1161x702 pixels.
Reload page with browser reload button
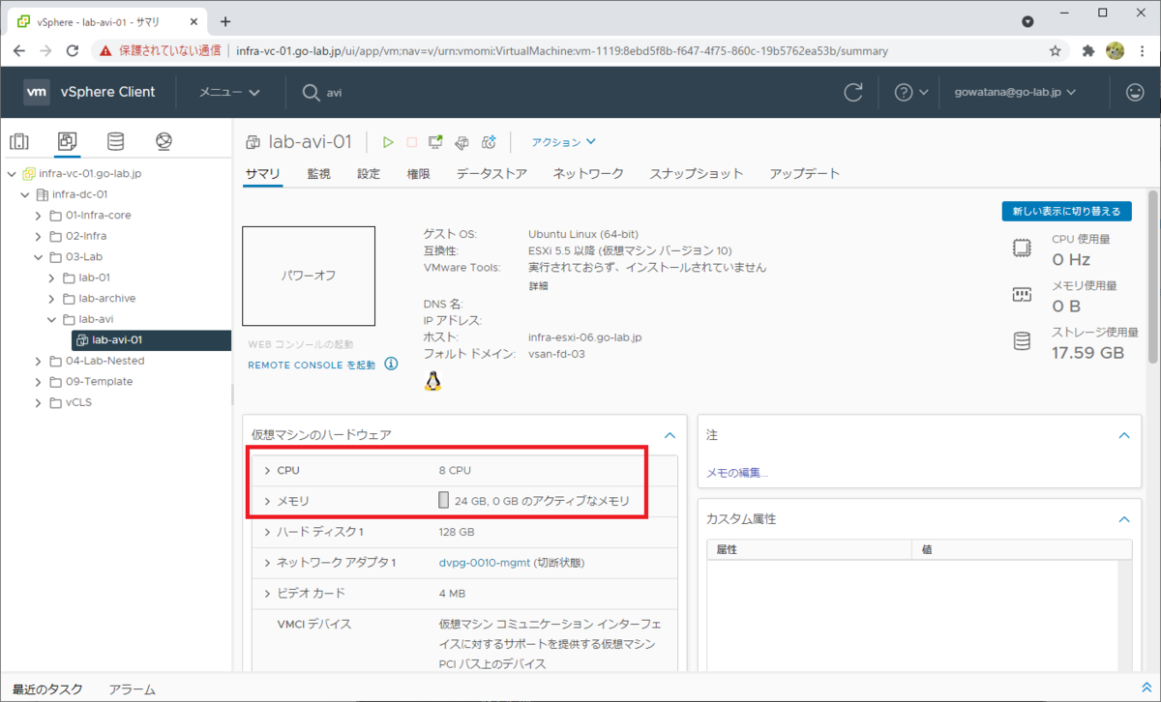[74, 50]
